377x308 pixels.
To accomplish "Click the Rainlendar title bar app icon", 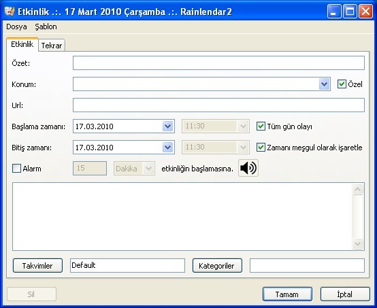I will [x=10, y=12].
